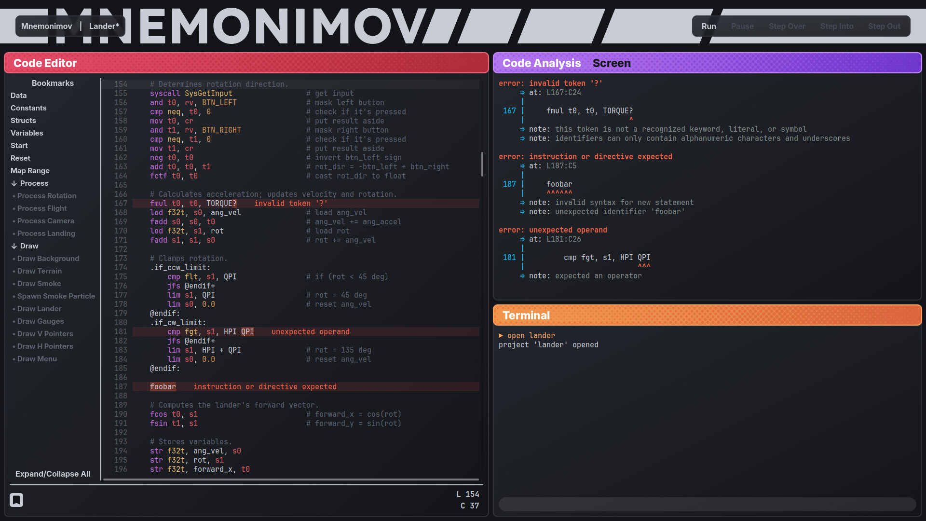The width and height of the screenshot is (926, 521).
Task: Click Step Over in the debug toolbar
Action: click(787, 26)
